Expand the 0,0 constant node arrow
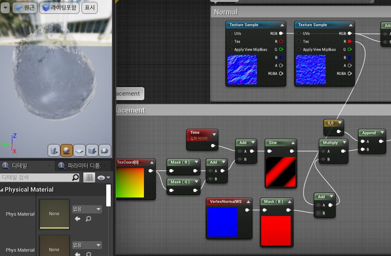Screen dimensions: 391x256 340,123
